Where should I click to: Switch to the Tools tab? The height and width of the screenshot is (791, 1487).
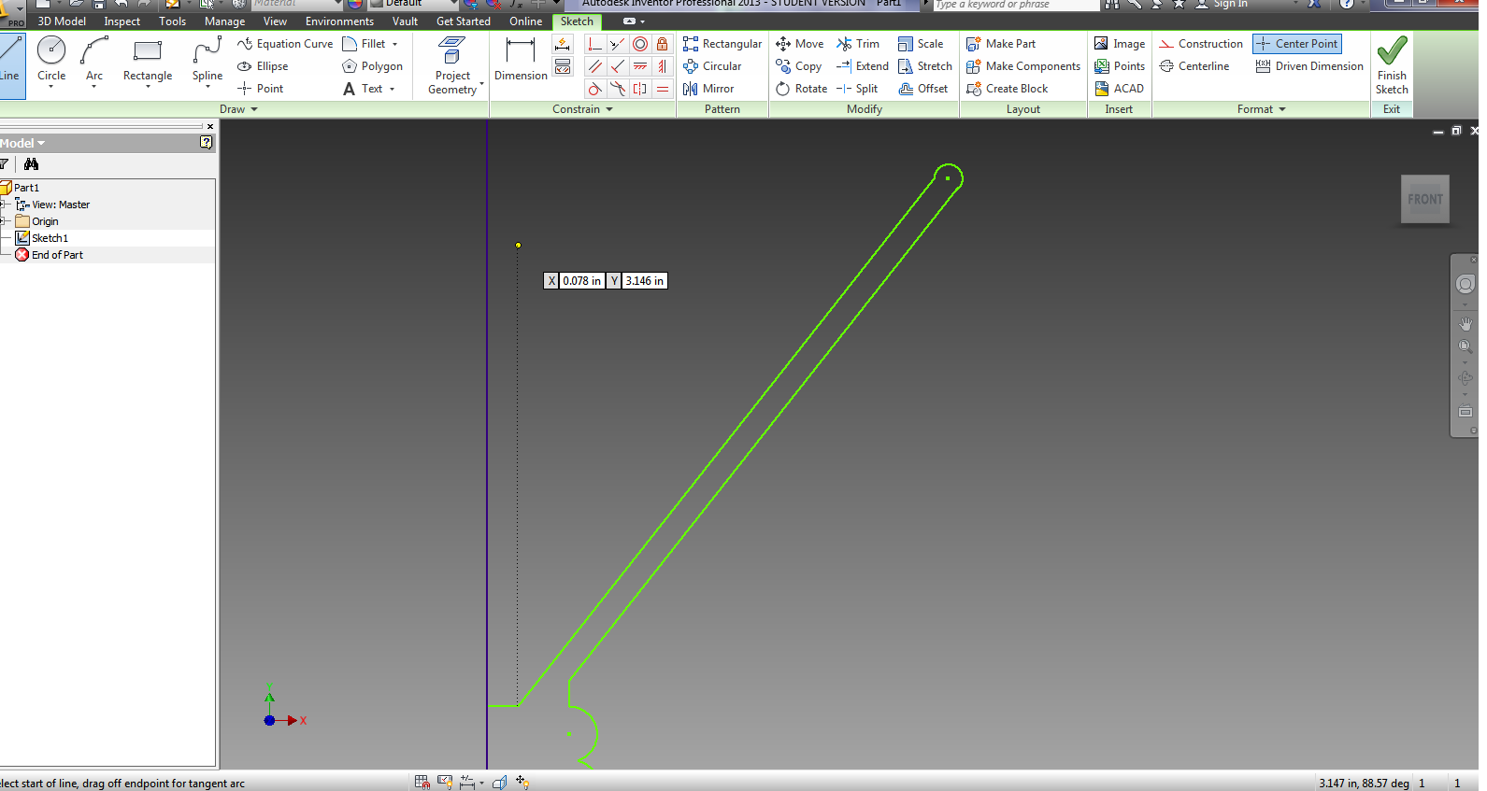tap(172, 21)
